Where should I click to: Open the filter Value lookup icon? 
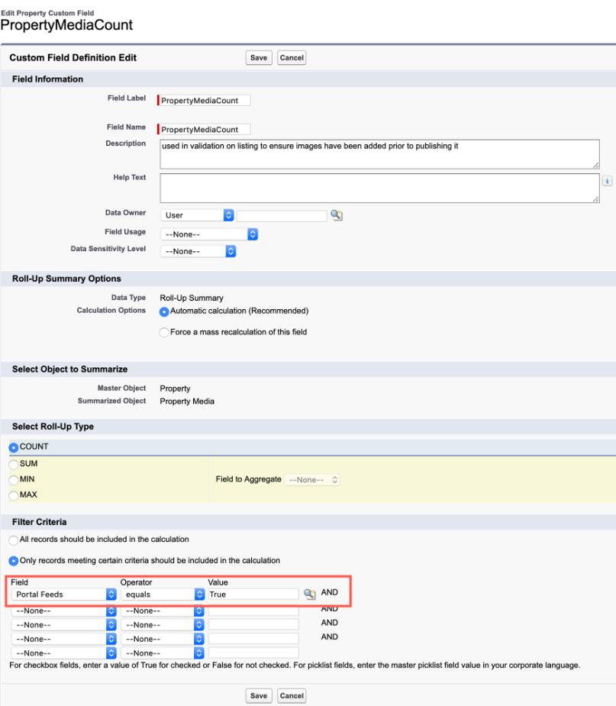click(x=309, y=594)
